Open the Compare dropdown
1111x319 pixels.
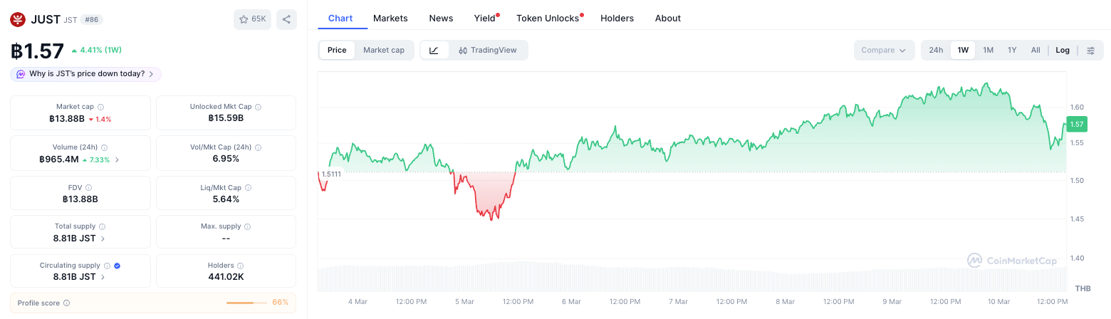(884, 50)
